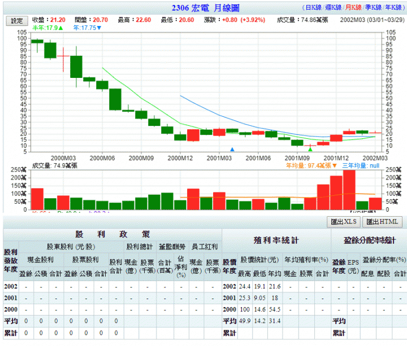Click the 盈餘分配率統計 table heading
This screenshot has width=407, height=346.
(370, 240)
